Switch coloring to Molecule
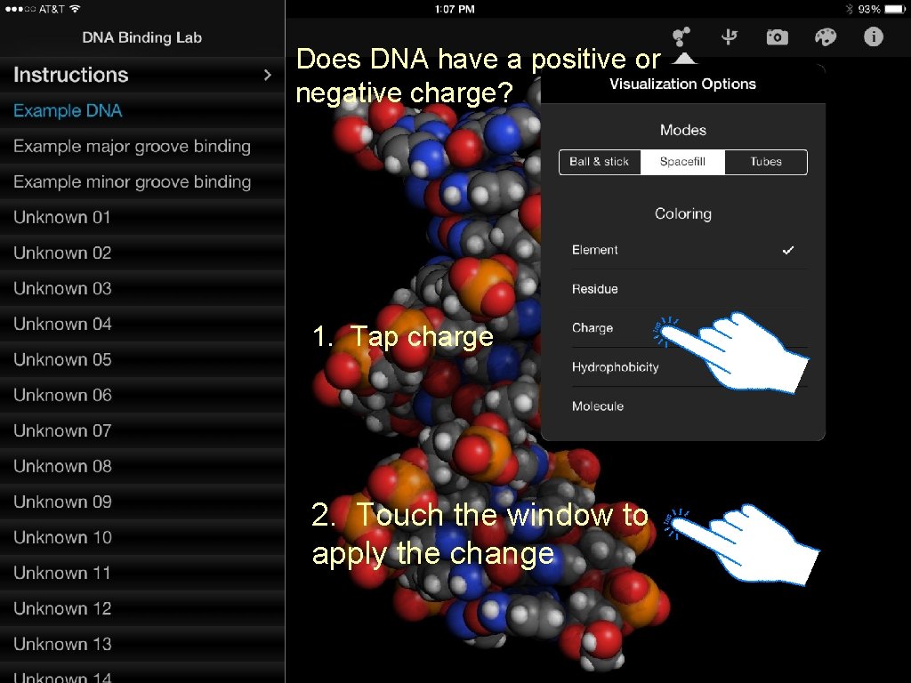 [x=596, y=406]
